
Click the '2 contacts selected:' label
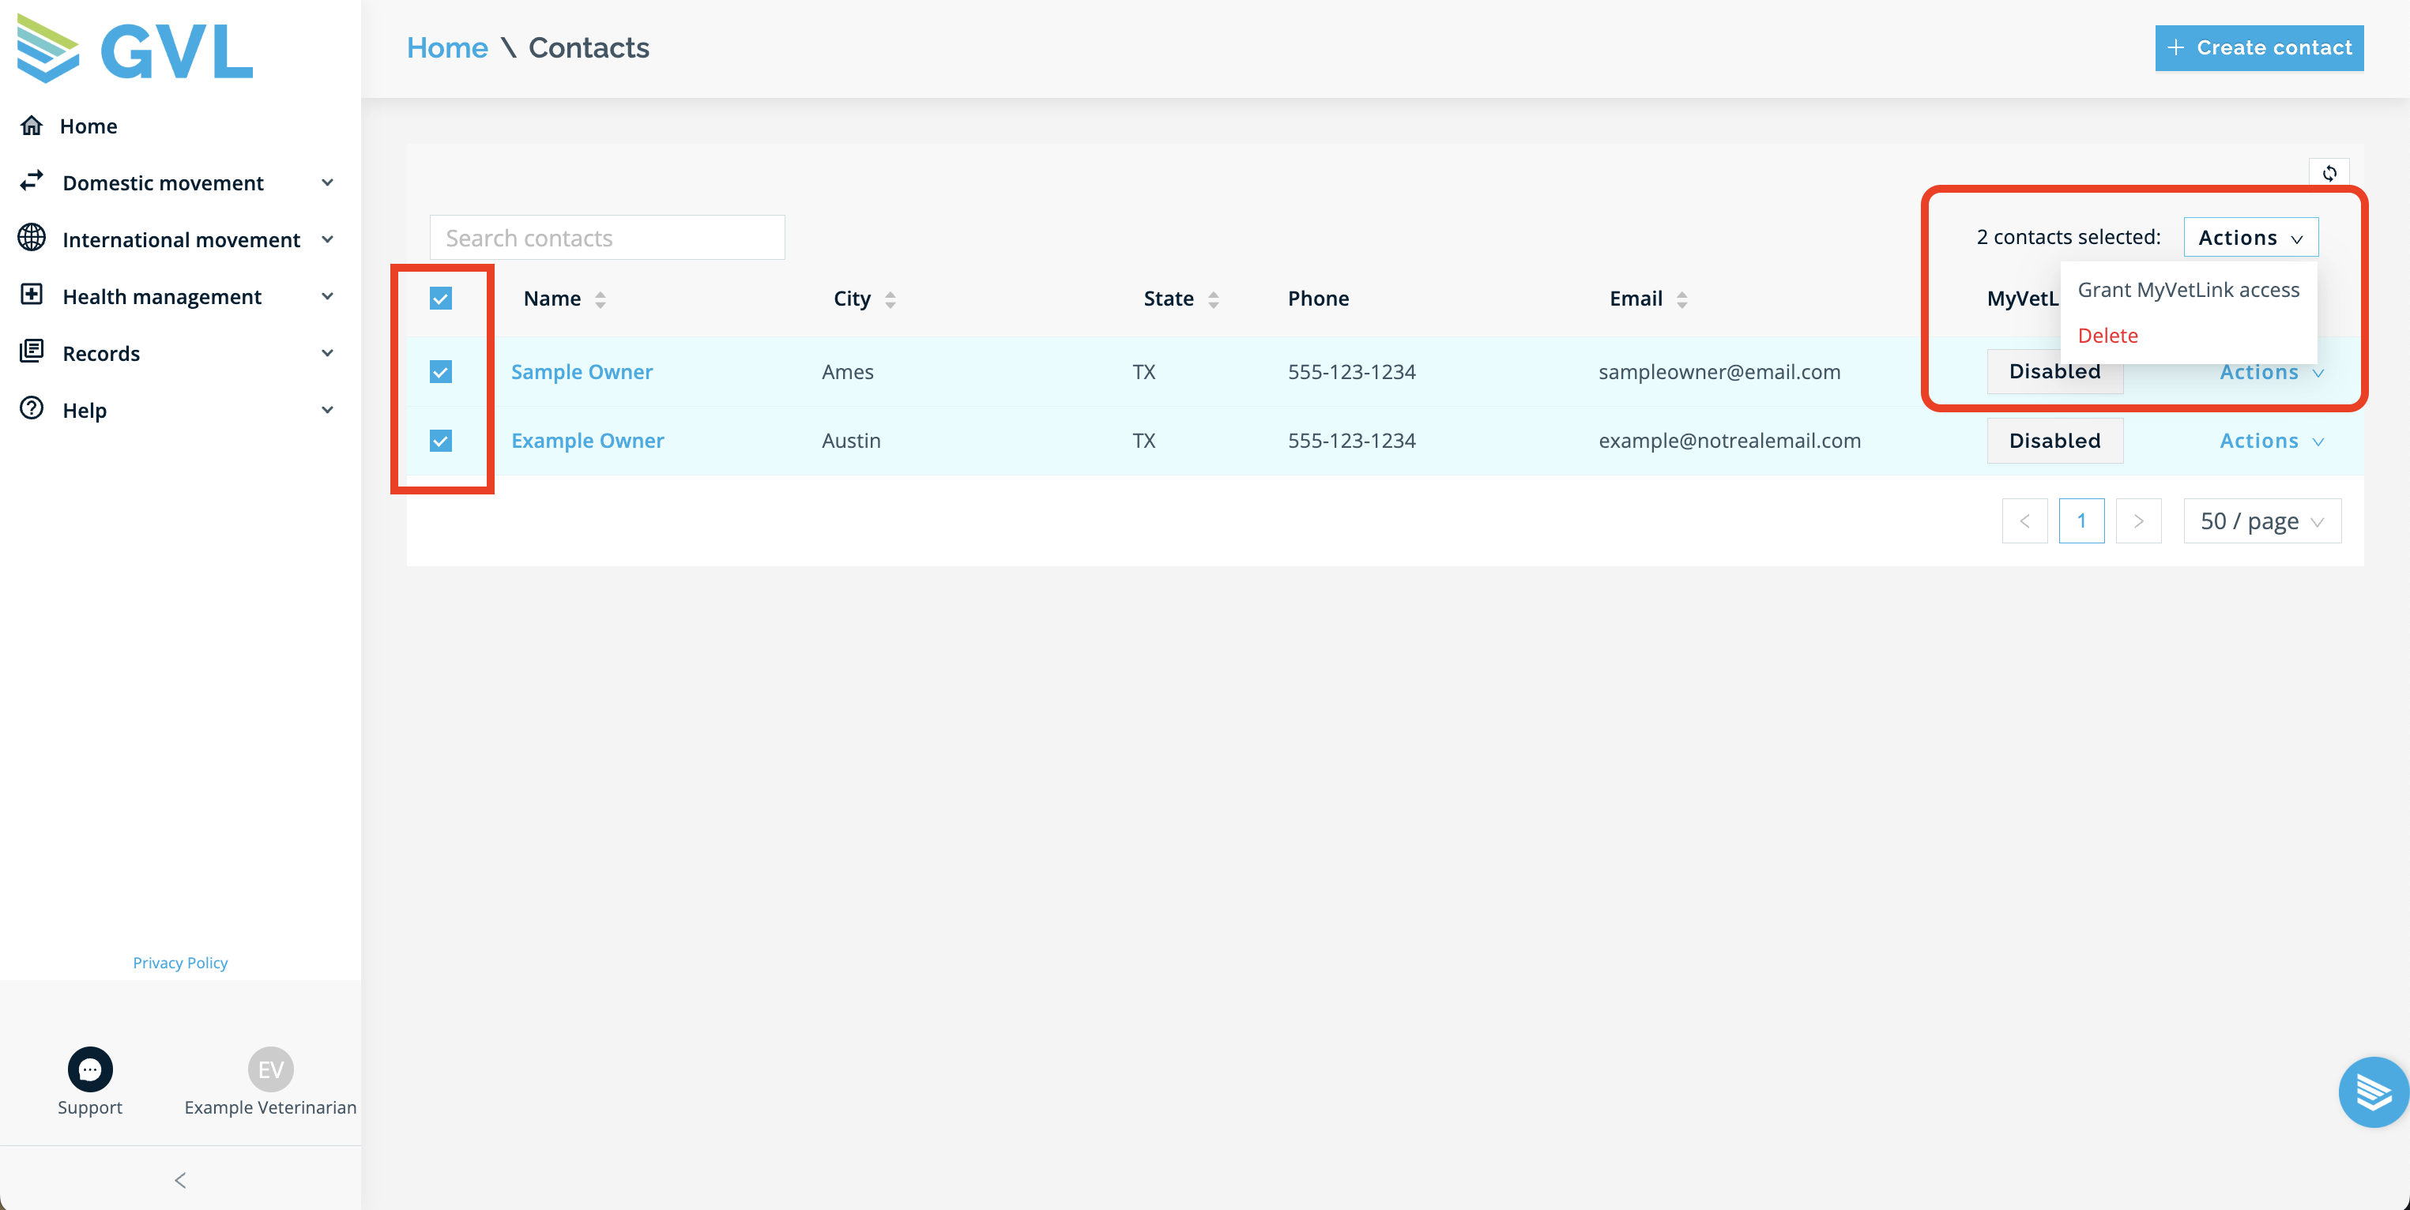tap(2069, 237)
